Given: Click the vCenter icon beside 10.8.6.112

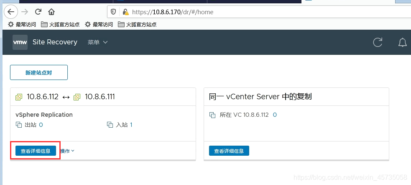Looking at the screenshot, I should (19, 97).
